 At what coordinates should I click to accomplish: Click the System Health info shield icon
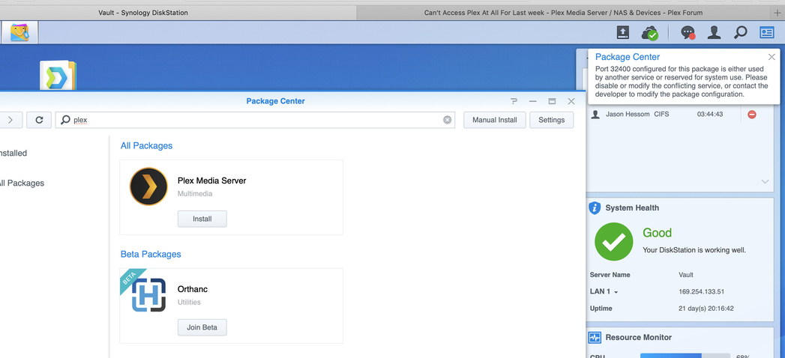coord(595,208)
